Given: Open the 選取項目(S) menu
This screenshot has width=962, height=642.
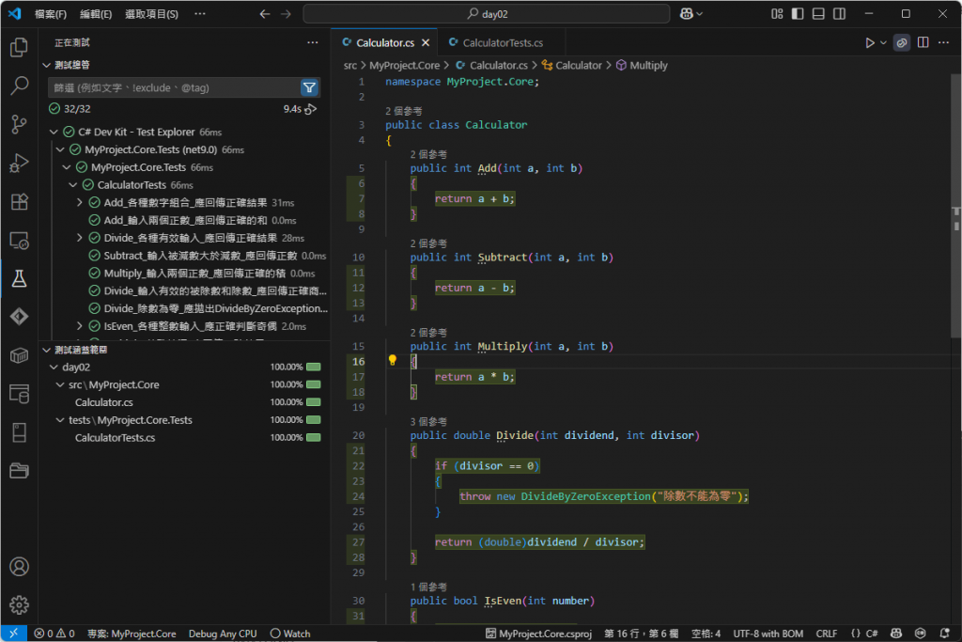Looking at the screenshot, I should point(151,14).
